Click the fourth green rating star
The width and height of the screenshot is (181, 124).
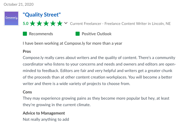click(53, 24)
